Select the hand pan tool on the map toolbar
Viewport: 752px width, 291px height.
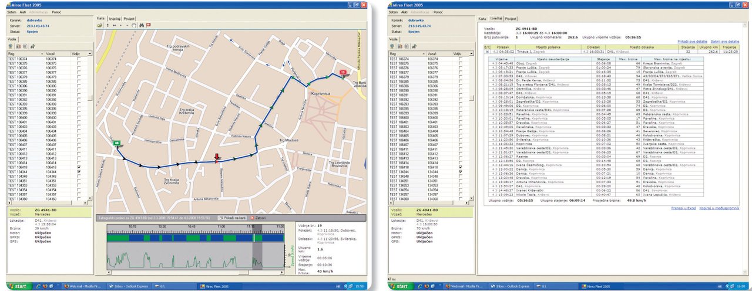click(x=134, y=25)
